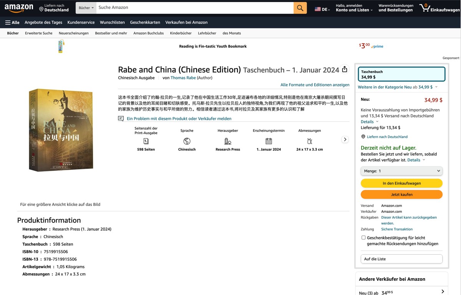Click the Artikelgewicht value 1,05 Kilograms
This screenshot has width=461, height=295.
(x=70, y=267)
